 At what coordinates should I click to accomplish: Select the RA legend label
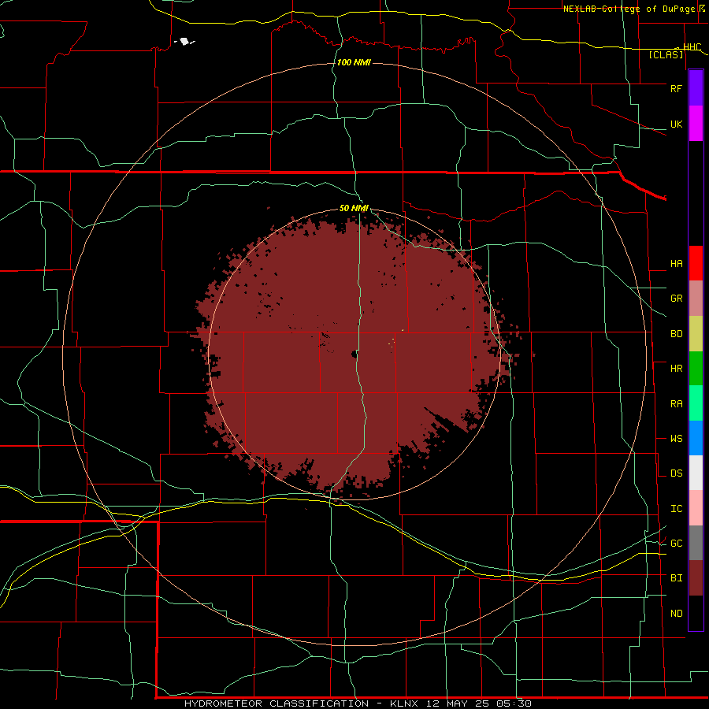click(x=676, y=404)
